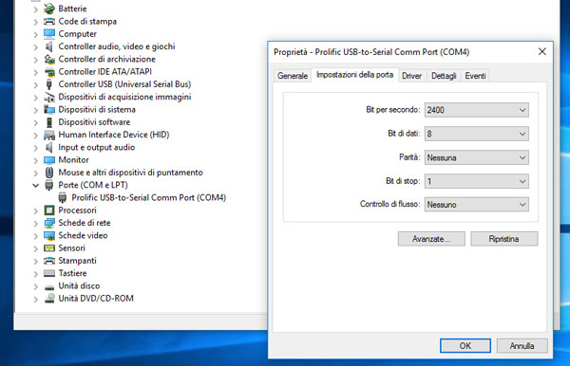Click the Dispositivi software icon
This screenshot has width=570, height=366.
coord(49,122)
